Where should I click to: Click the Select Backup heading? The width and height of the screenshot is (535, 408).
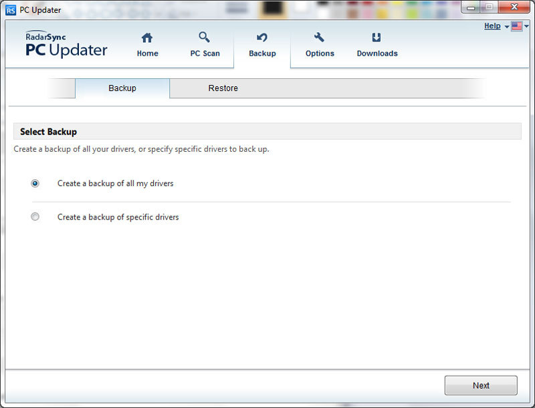pyautogui.click(x=48, y=132)
